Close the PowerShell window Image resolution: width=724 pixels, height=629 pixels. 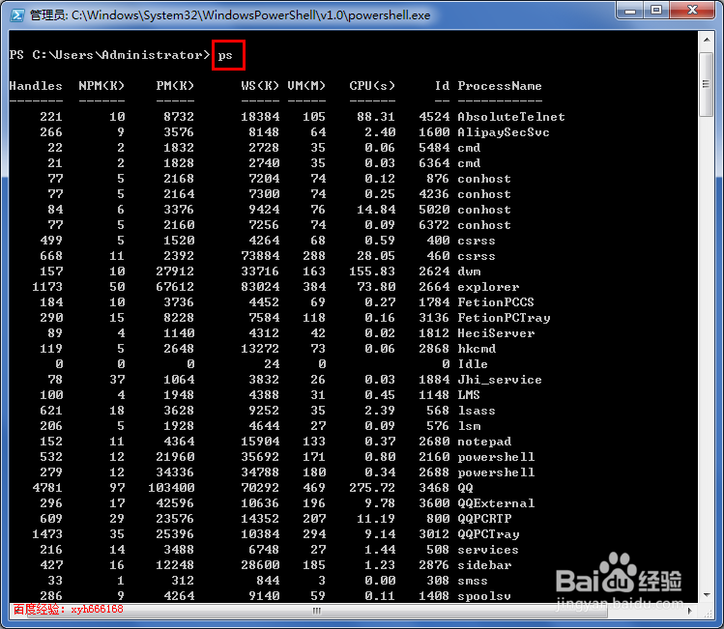[x=692, y=11]
